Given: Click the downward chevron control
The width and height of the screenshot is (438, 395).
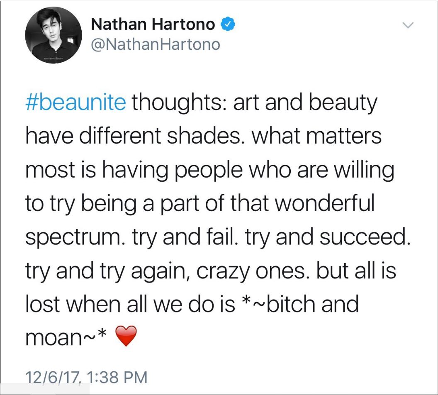Looking at the screenshot, I should [x=408, y=26].
